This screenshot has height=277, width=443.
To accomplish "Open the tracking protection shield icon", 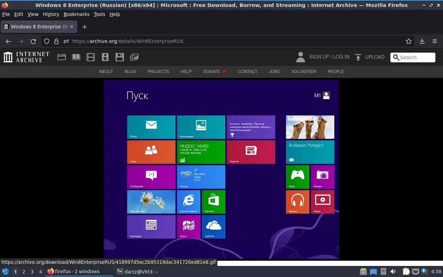I will coord(47,41).
